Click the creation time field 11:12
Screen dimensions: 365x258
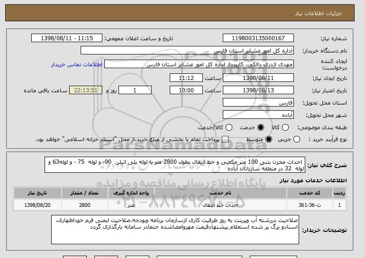186,78
